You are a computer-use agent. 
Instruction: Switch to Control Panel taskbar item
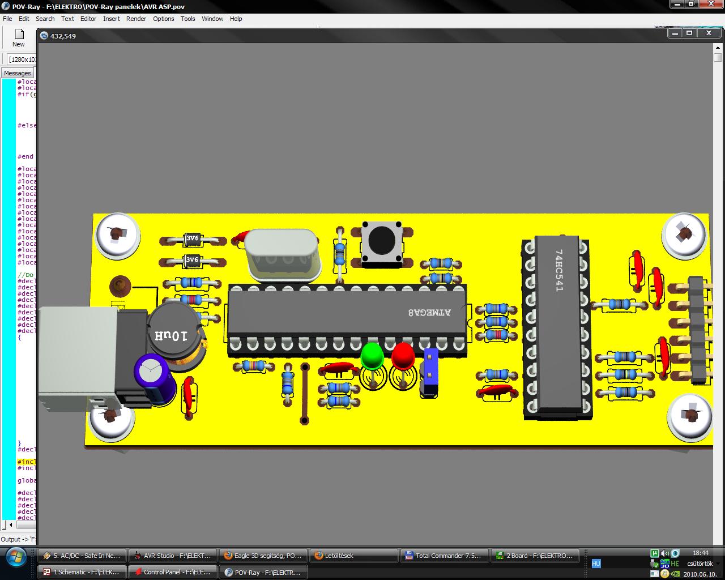(173, 572)
